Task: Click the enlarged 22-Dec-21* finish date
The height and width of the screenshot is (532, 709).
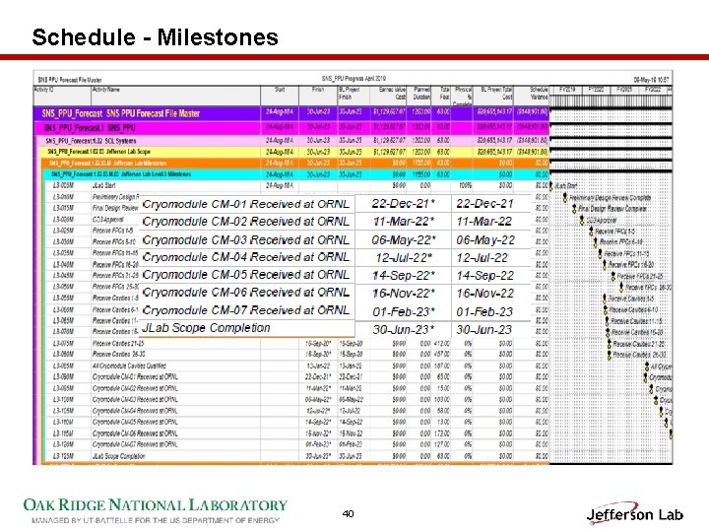Action: [404, 204]
